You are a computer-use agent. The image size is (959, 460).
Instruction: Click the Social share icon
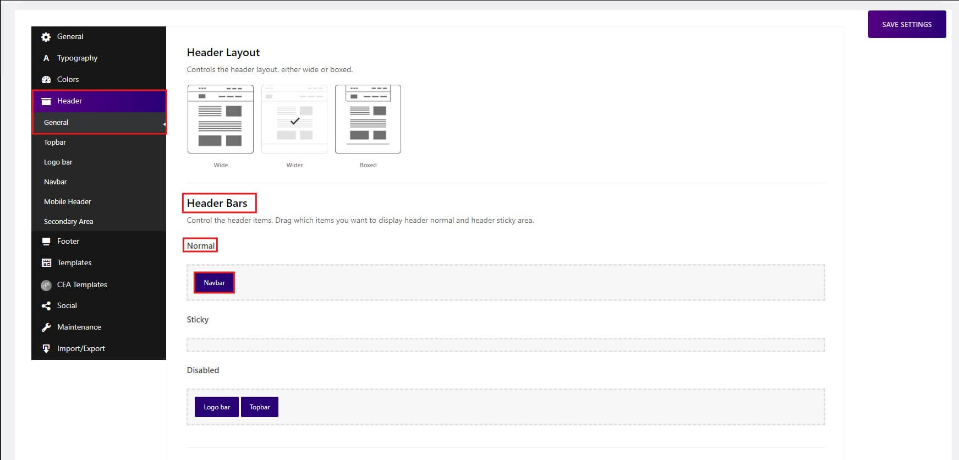46,306
